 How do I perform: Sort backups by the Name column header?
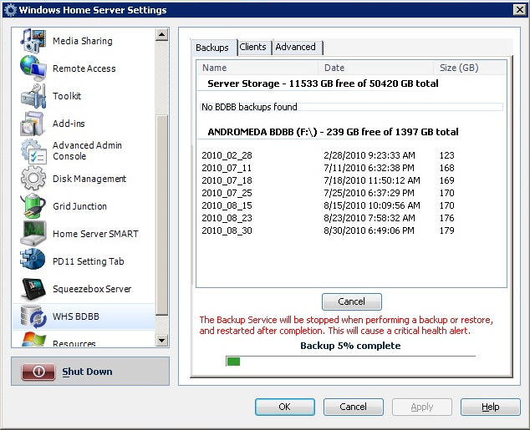(257, 68)
